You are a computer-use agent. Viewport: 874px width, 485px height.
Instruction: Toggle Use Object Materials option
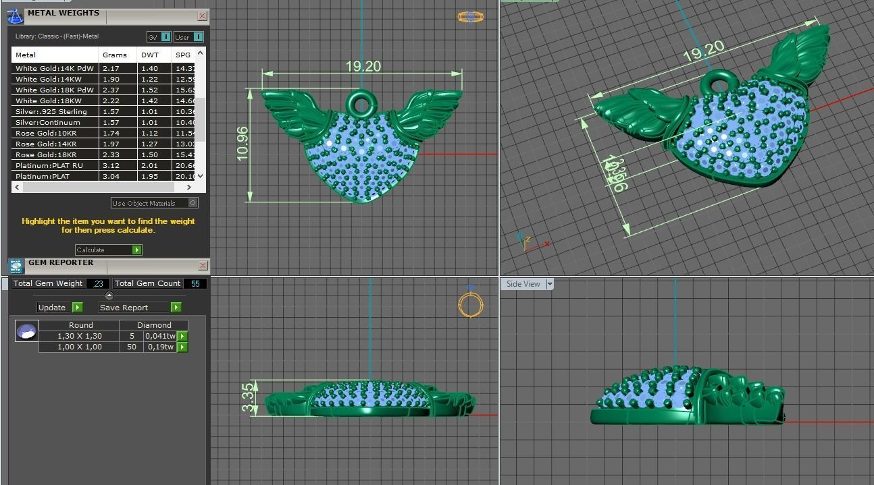155,203
